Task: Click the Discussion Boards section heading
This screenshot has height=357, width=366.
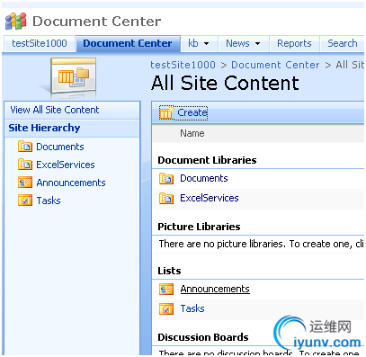Action: [x=203, y=337]
